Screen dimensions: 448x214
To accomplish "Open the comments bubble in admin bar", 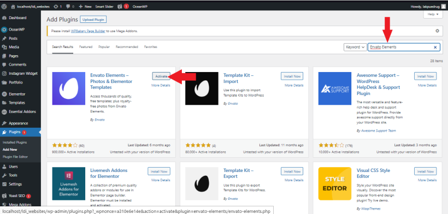I will click(x=70, y=6).
